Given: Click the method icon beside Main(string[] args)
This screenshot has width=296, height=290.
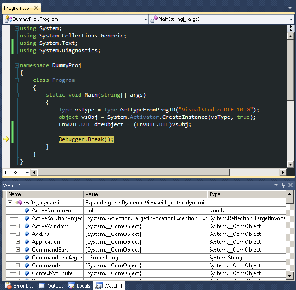Looking at the screenshot, I should (154, 19).
